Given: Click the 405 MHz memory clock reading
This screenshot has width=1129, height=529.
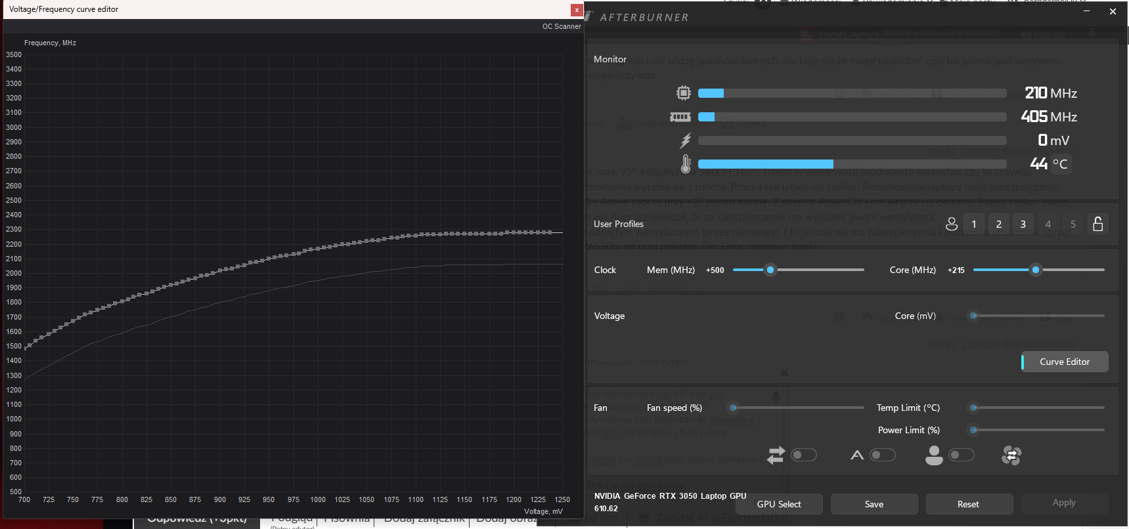Looking at the screenshot, I should click(1049, 117).
